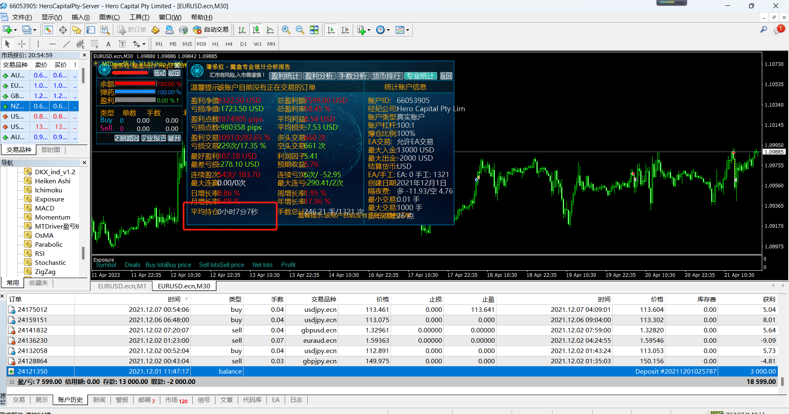
Task: Open the 图表(C) menu
Action: coord(109,17)
